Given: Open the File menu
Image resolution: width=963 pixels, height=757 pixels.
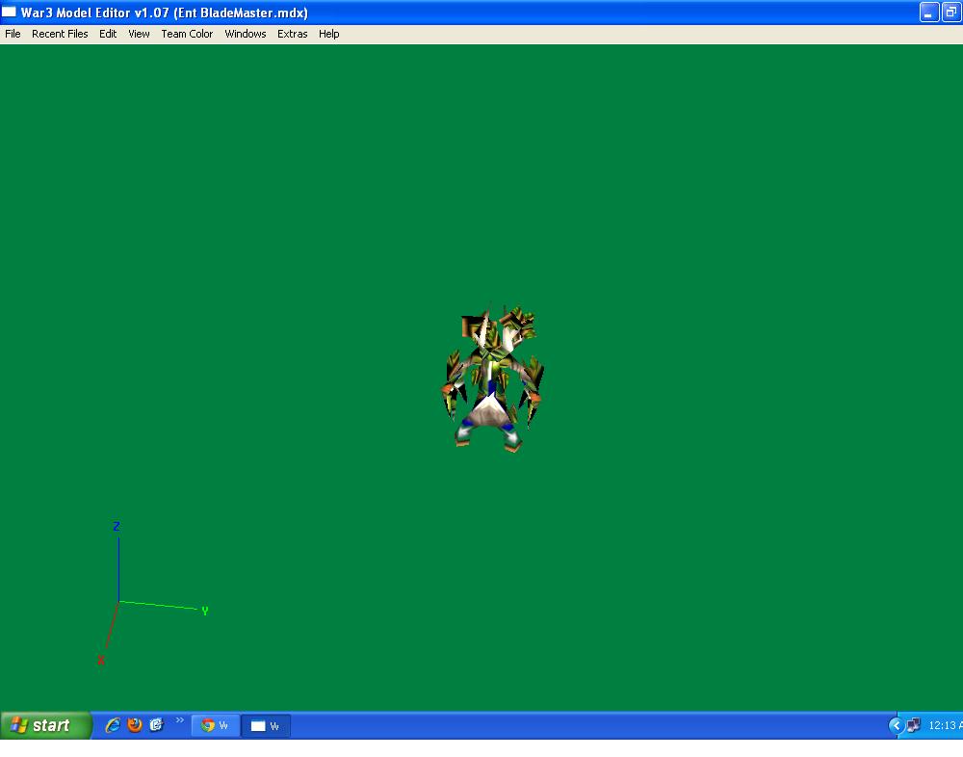Looking at the screenshot, I should click(x=13, y=34).
